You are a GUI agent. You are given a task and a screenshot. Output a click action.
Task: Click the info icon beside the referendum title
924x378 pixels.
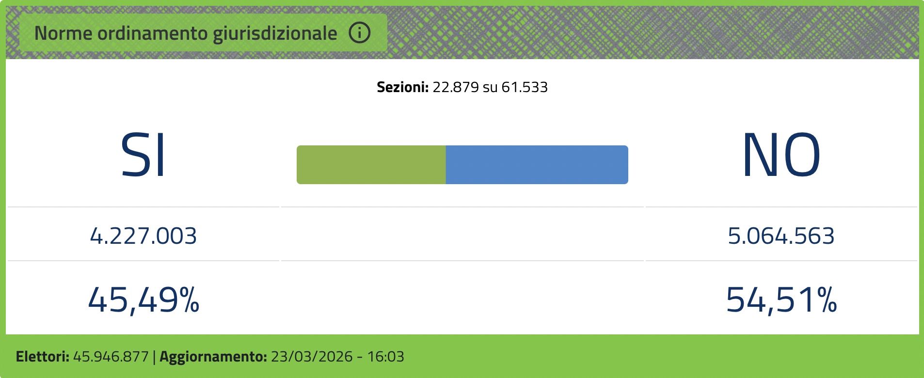coord(360,33)
